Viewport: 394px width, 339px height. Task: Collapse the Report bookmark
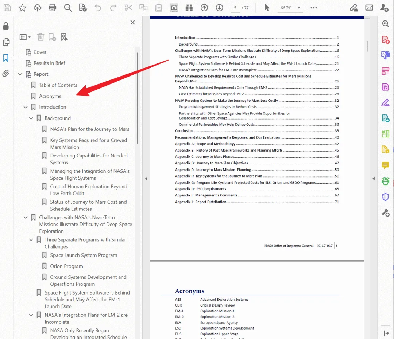[20, 74]
